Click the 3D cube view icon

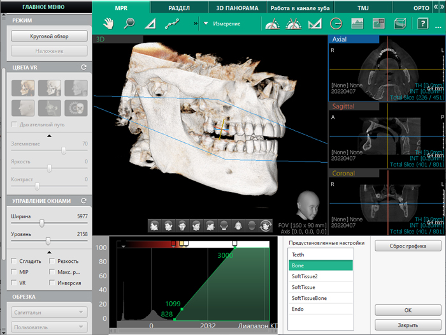pos(400,24)
